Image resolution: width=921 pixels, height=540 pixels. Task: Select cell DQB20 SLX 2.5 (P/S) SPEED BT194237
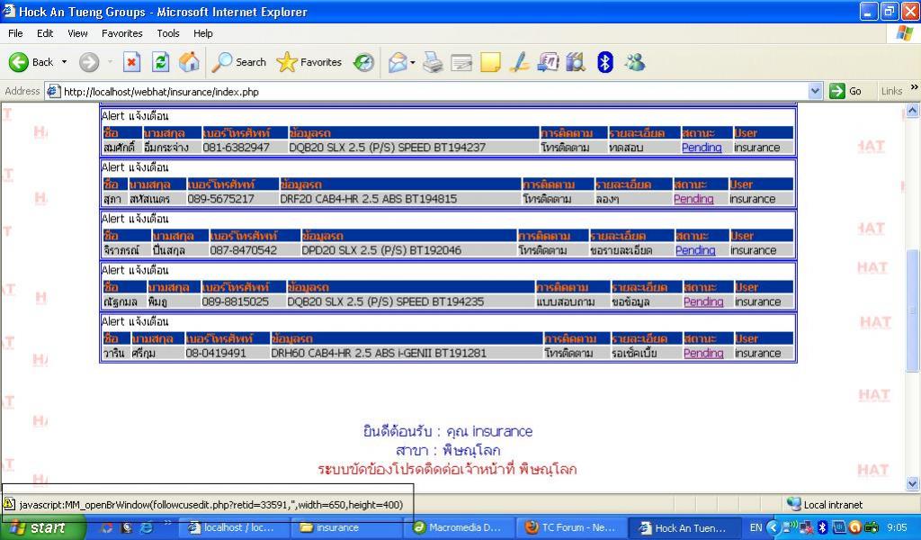(387, 148)
